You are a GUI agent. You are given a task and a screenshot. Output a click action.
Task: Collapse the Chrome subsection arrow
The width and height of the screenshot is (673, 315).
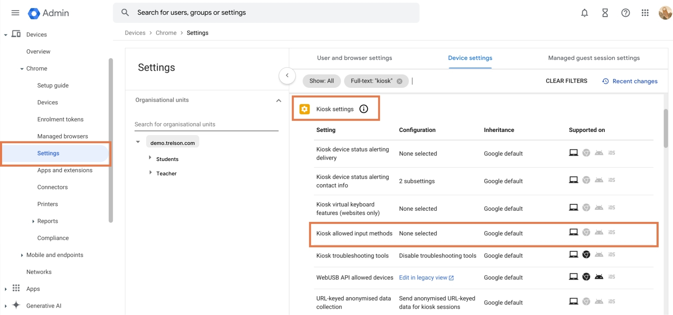22,69
